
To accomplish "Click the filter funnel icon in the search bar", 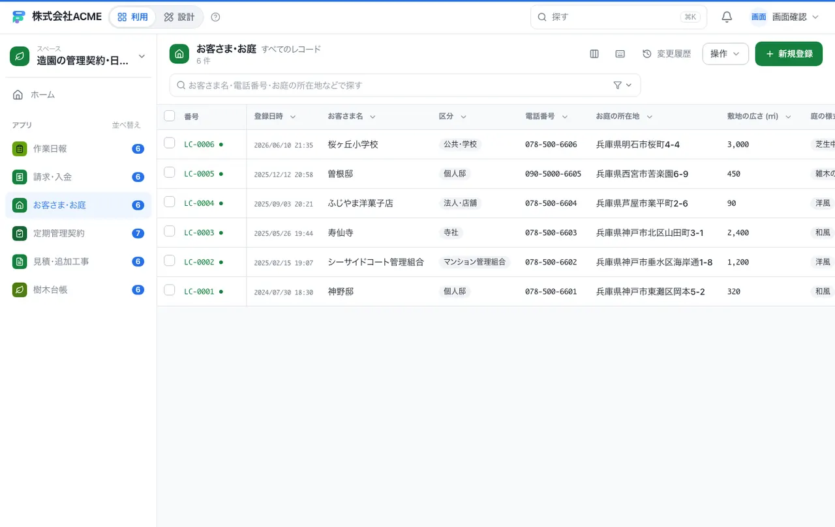I will pos(618,85).
